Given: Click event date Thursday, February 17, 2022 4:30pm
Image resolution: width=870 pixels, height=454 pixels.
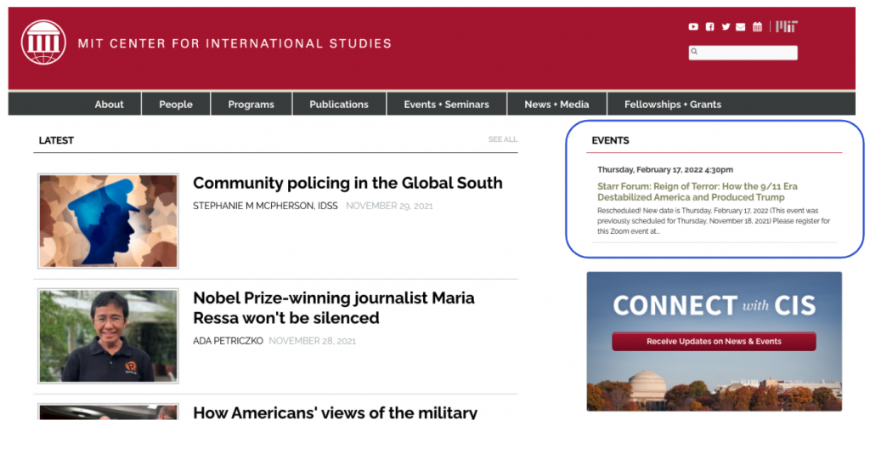Looking at the screenshot, I should click(665, 170).
